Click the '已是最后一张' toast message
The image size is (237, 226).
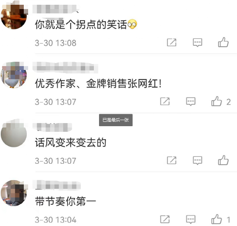point(116,120)
